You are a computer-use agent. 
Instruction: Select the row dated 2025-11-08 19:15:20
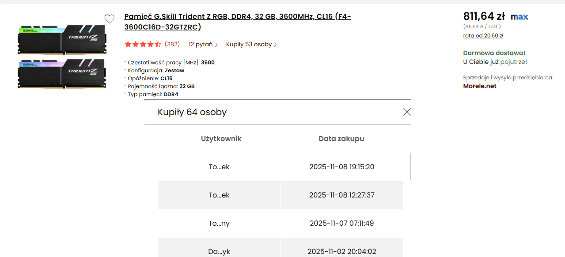click(x=341, y=167)
